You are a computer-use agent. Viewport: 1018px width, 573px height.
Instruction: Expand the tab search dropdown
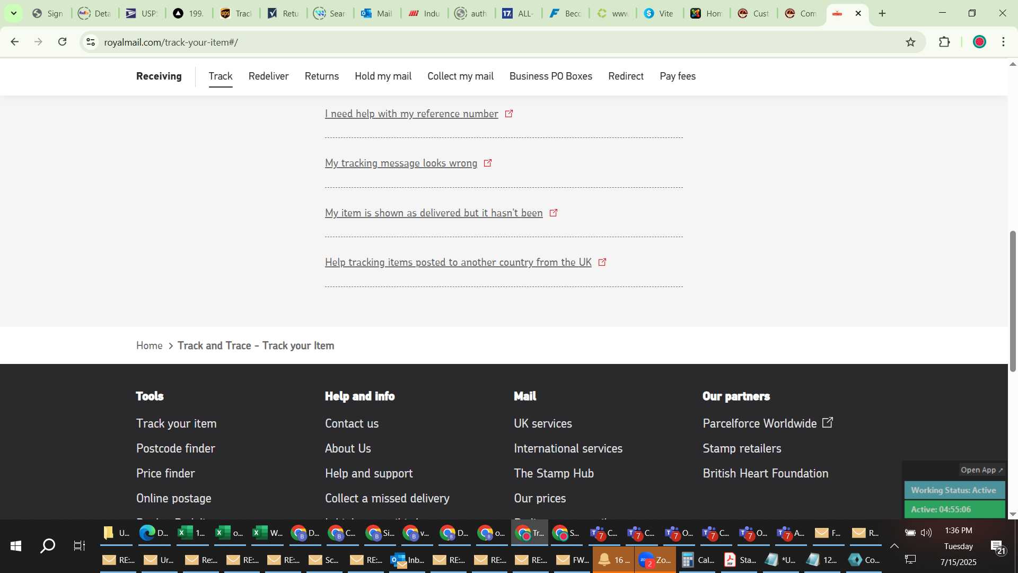point(14,13)
